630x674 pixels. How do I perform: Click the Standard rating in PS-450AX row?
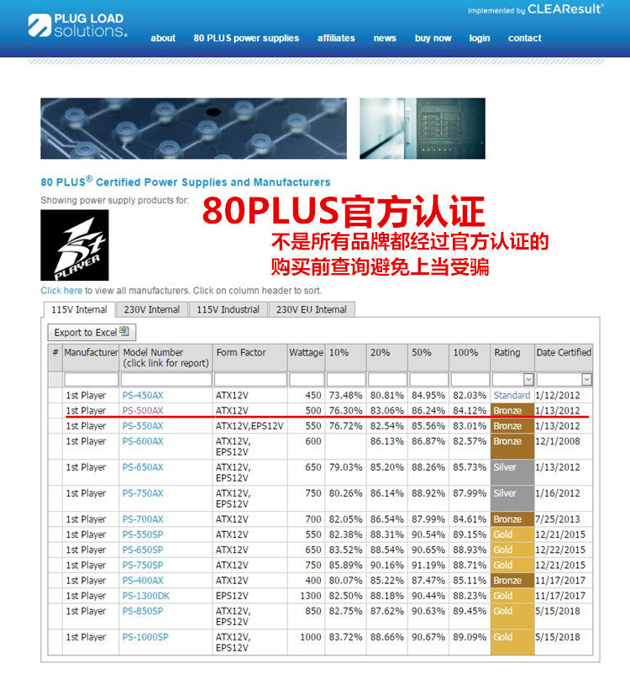(x=512, y=395)
